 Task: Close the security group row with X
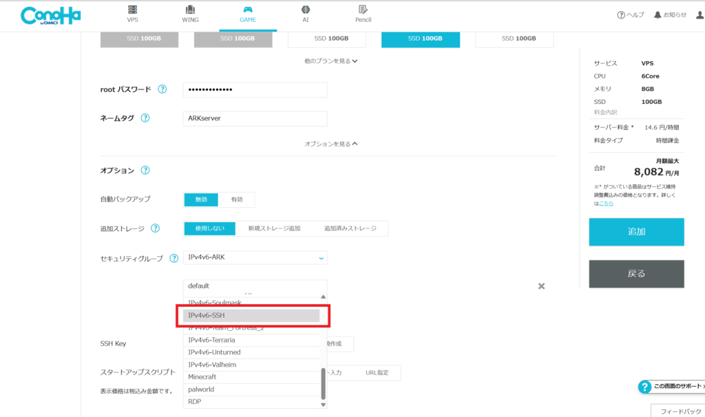point(541,286)
